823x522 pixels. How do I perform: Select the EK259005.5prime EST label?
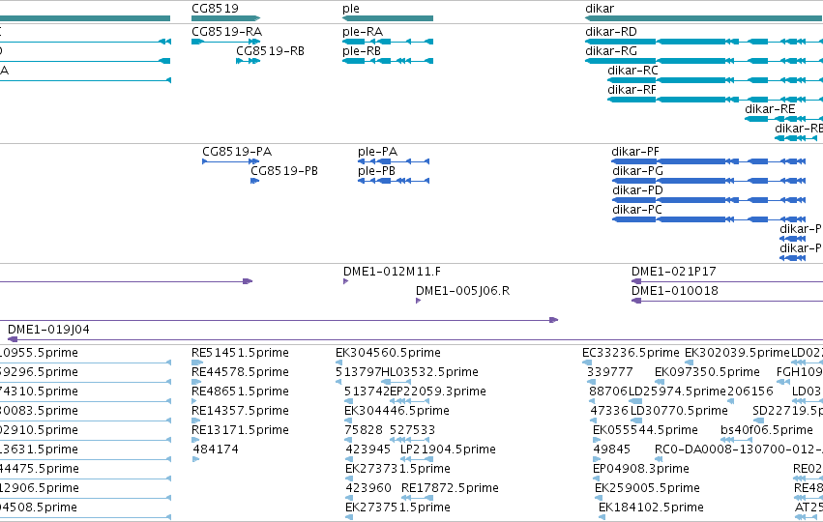[x=647, y=489]
